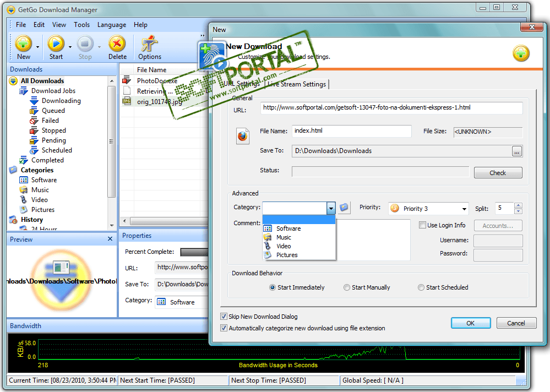Select the Completed folder icon
Viewport: 550px width, 392px height.
point(24,160)
